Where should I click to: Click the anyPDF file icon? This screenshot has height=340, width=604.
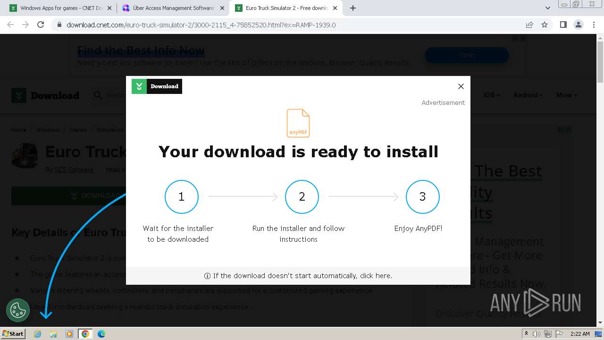click(298, 123)
